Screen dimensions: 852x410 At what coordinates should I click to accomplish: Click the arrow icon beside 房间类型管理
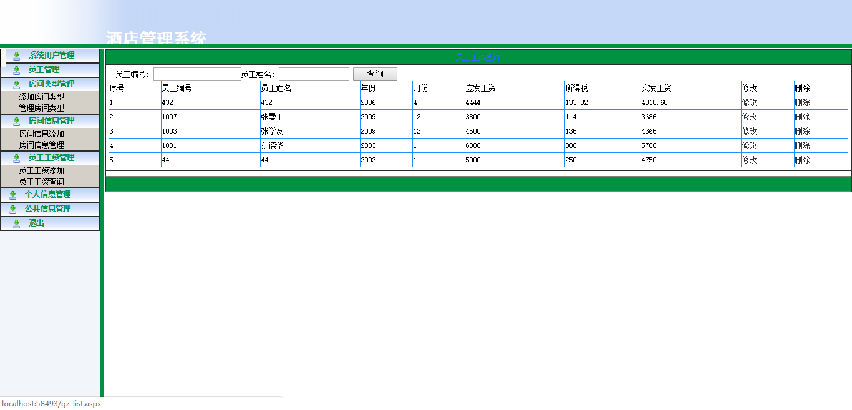pos(17,84)
